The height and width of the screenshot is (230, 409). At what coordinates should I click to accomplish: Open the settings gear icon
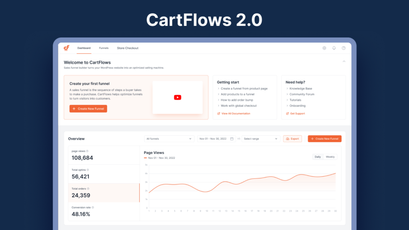pos(324,48)
